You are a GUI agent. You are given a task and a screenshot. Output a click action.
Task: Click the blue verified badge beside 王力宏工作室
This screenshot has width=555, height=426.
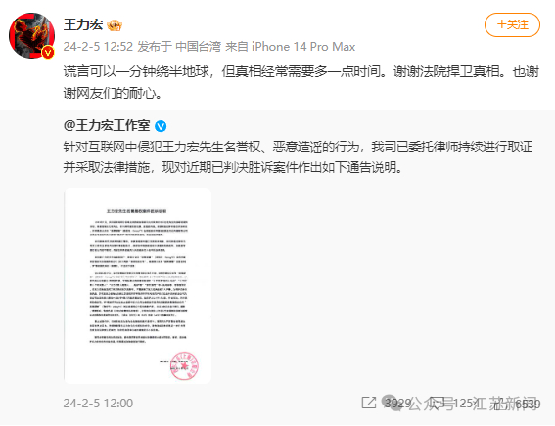(x=161, y=126)
